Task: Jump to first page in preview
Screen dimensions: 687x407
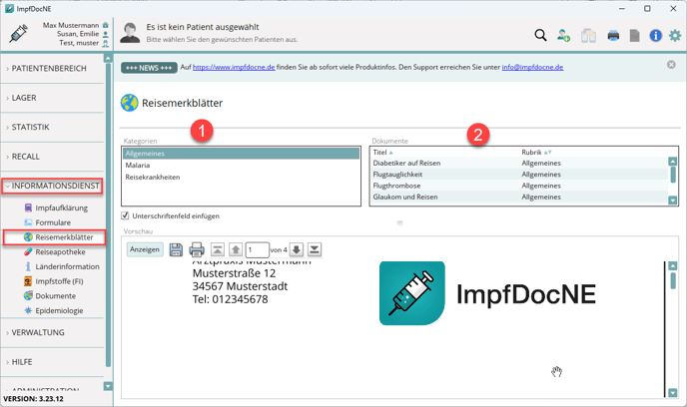Action: pyautogui.click(x=218, y=250)
